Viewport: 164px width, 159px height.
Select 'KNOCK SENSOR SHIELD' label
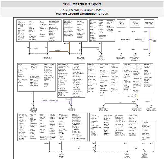coord(77,81)
